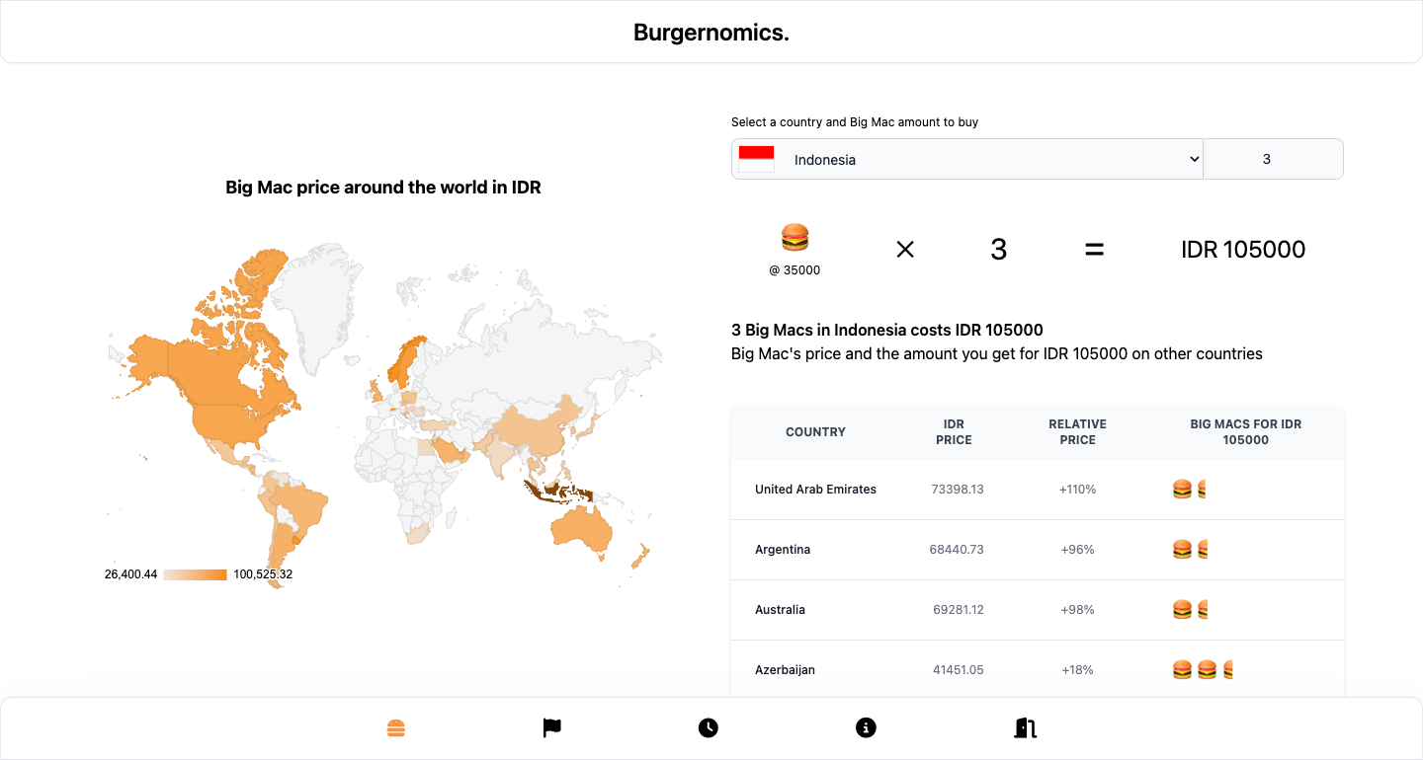The image size is (1423, 760).
Task: Open the flag tab in bottom navigation
Action: point(552,728)
